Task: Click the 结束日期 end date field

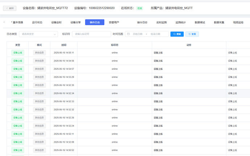Action: [155, 34]
